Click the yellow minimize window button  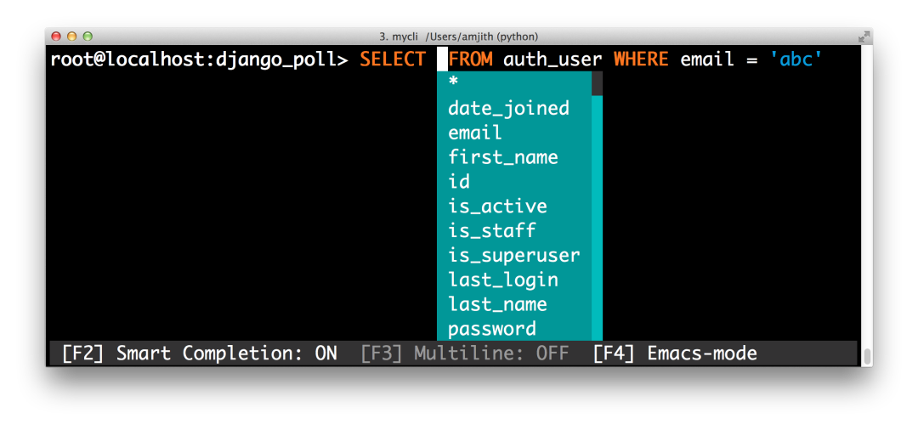(x=72, y=37)
